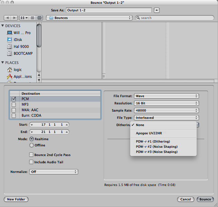Click the Start position value field
Image resolution: width=218 pixels, height=207 pixels.
[x=49, y=125]
